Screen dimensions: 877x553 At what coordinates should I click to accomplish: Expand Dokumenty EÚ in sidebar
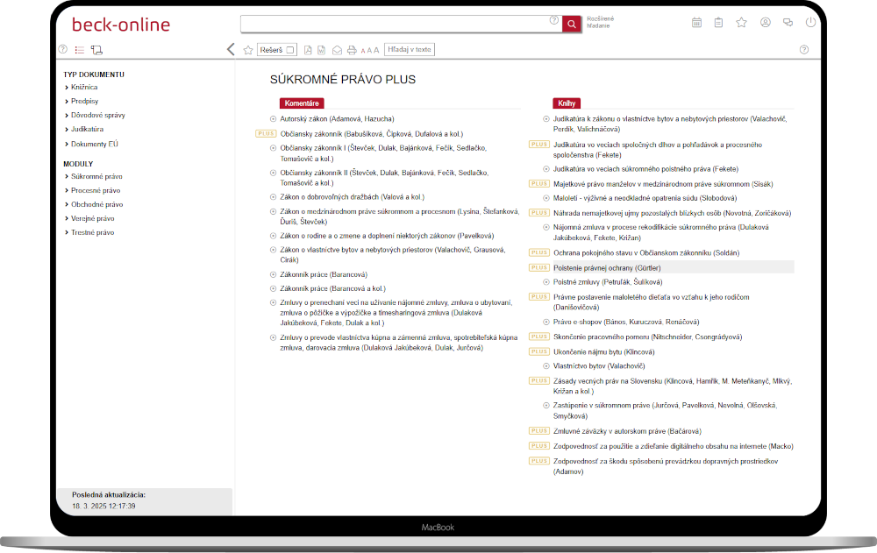(x=95, y=145)
